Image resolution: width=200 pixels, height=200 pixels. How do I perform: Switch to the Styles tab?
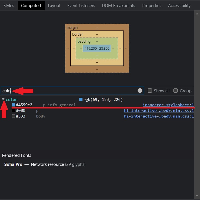(x=9, y=6)
